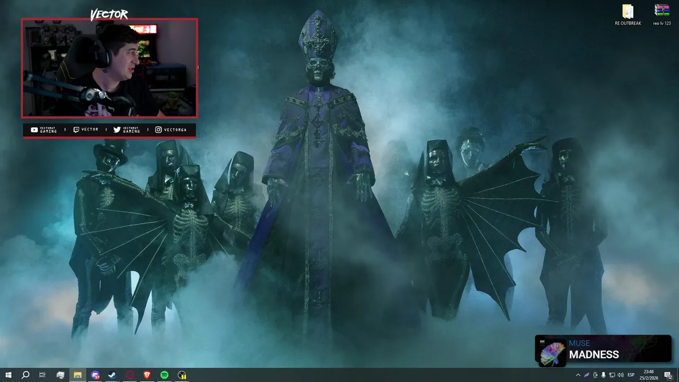Click the microphone tray icon
679x382 pixels.
click(604, 375)
